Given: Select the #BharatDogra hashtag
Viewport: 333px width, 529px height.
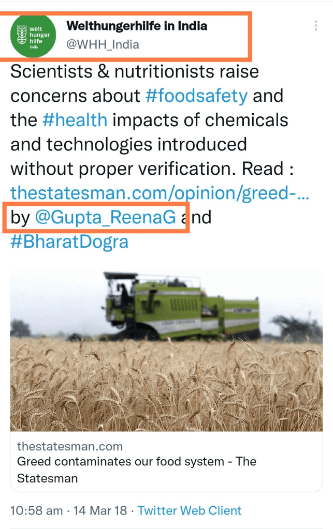Looking at the screenshot, I should [69, 241].
